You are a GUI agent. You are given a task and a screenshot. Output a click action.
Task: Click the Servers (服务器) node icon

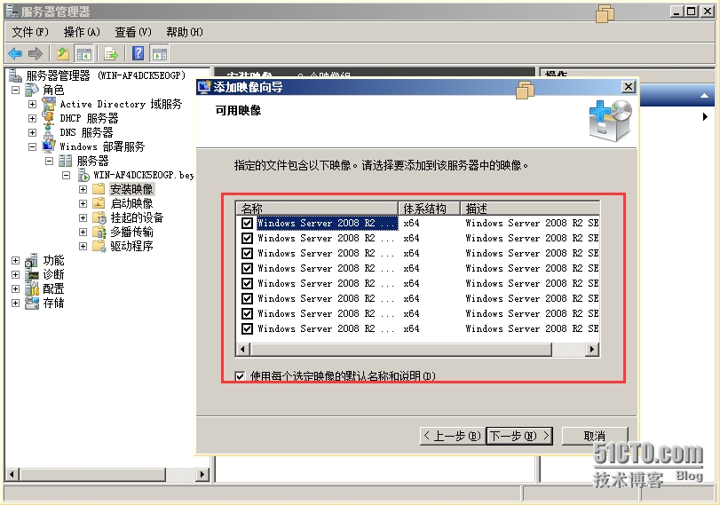[x=65, y=161]
